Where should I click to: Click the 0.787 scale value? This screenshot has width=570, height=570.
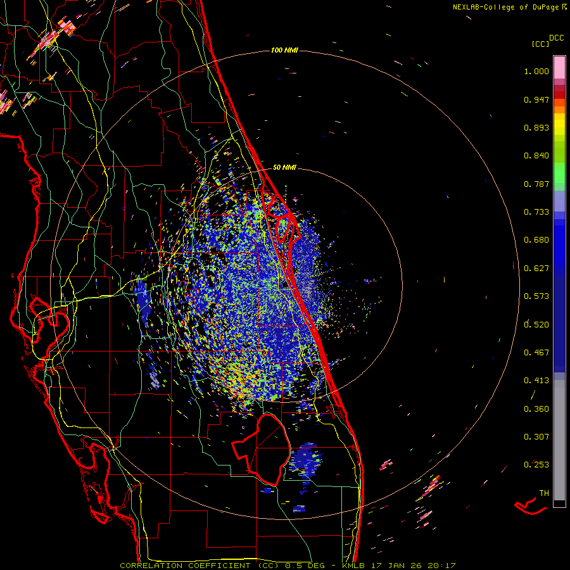tap(536, 184)
